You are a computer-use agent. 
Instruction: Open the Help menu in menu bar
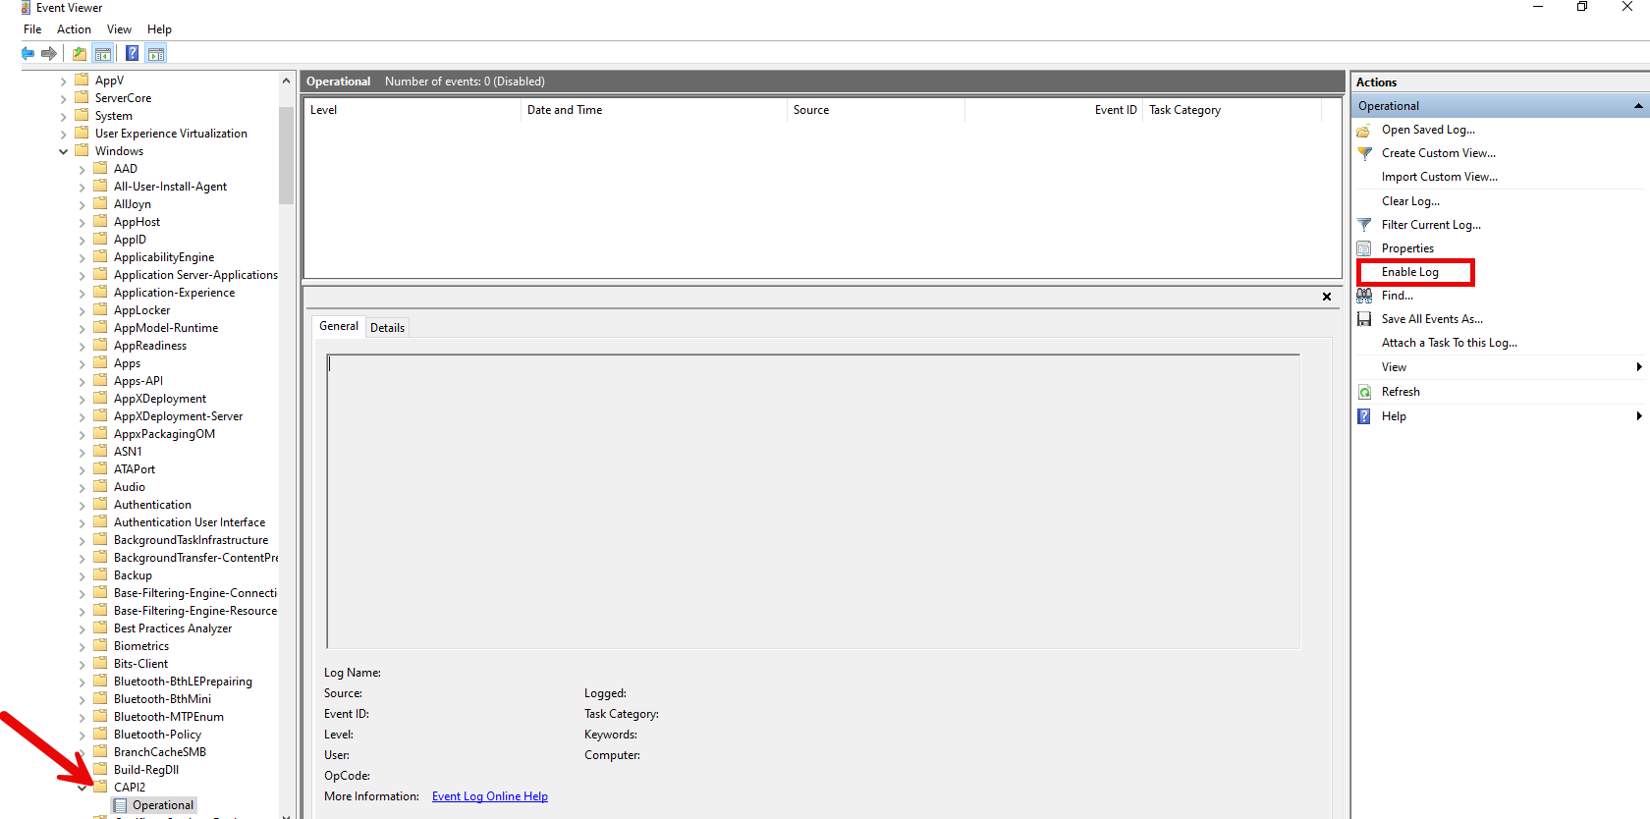159,29
